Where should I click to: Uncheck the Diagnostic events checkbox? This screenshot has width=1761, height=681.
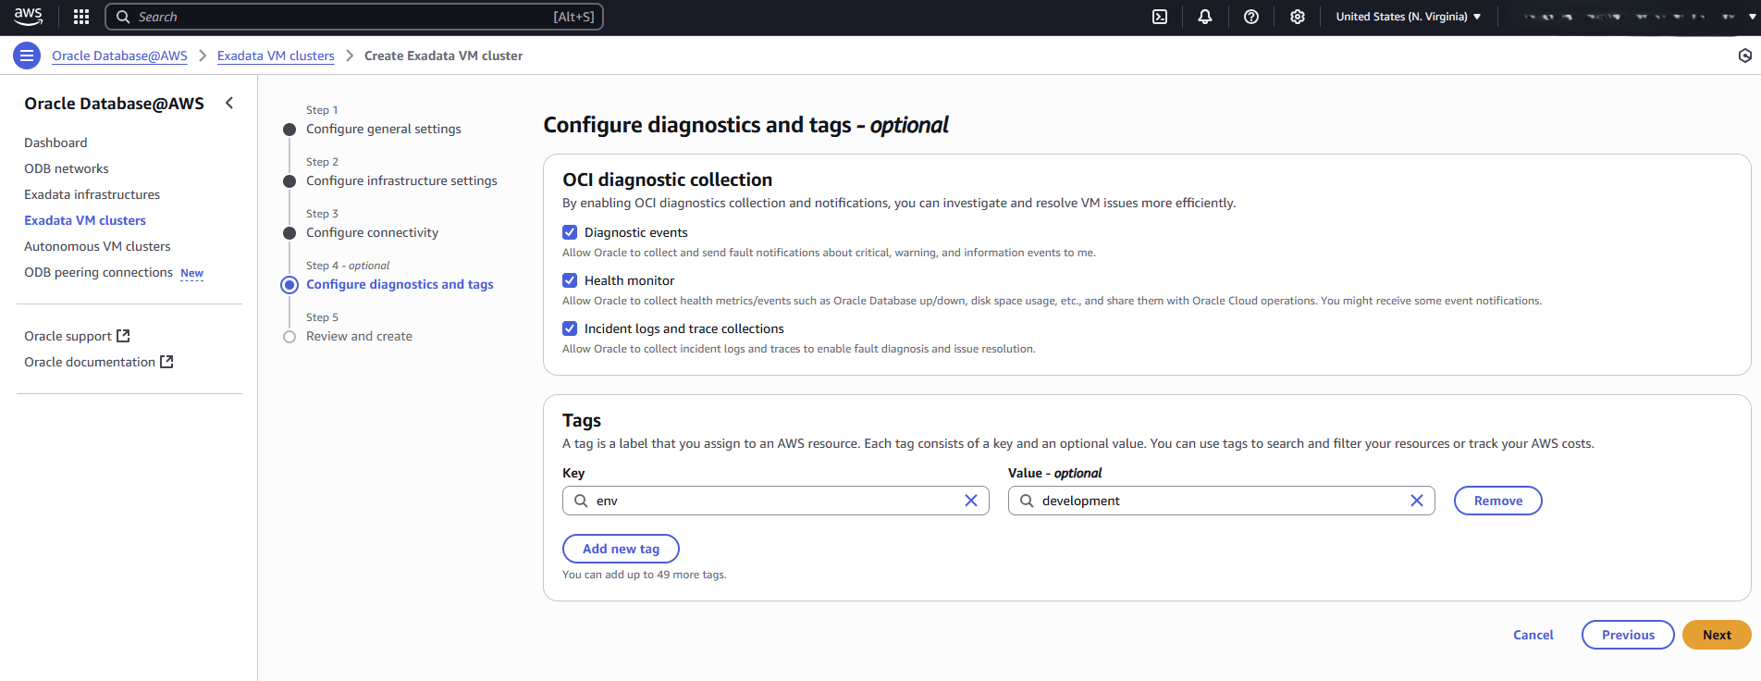tap(570, 232)
